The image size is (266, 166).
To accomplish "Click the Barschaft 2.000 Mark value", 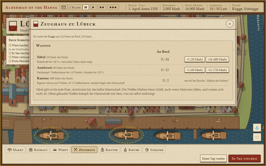I will pos(171,9).
